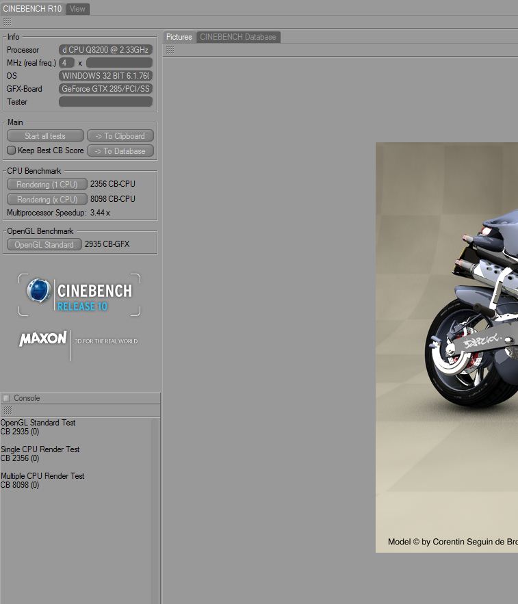The image size is (518, 604).
Task: Run Rendering (1 CPU) benchmark
Action: [x=47, y=184]
